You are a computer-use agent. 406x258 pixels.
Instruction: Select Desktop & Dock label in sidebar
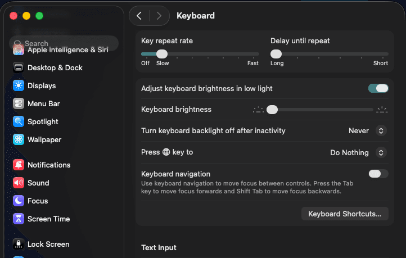coord(55,68)
